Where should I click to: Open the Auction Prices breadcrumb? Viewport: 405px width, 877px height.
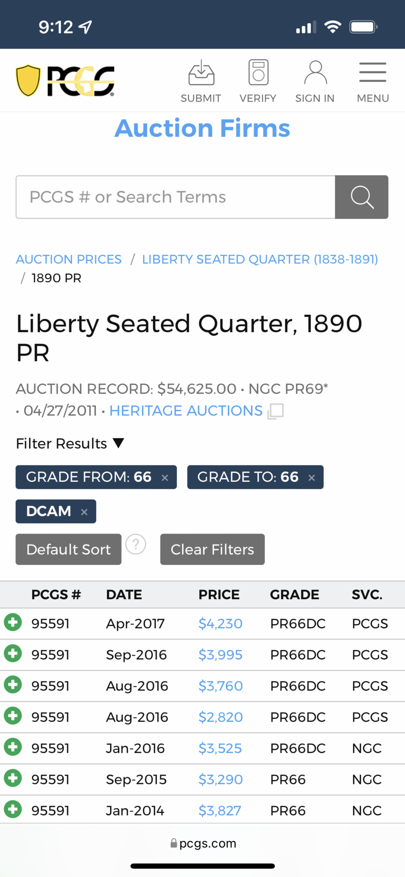click(69, 259)
